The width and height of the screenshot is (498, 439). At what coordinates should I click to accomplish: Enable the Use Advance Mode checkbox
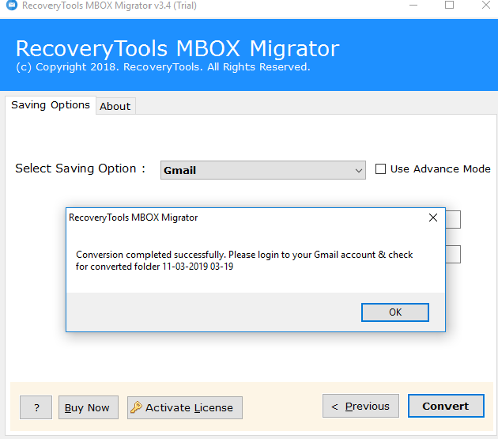380,168
